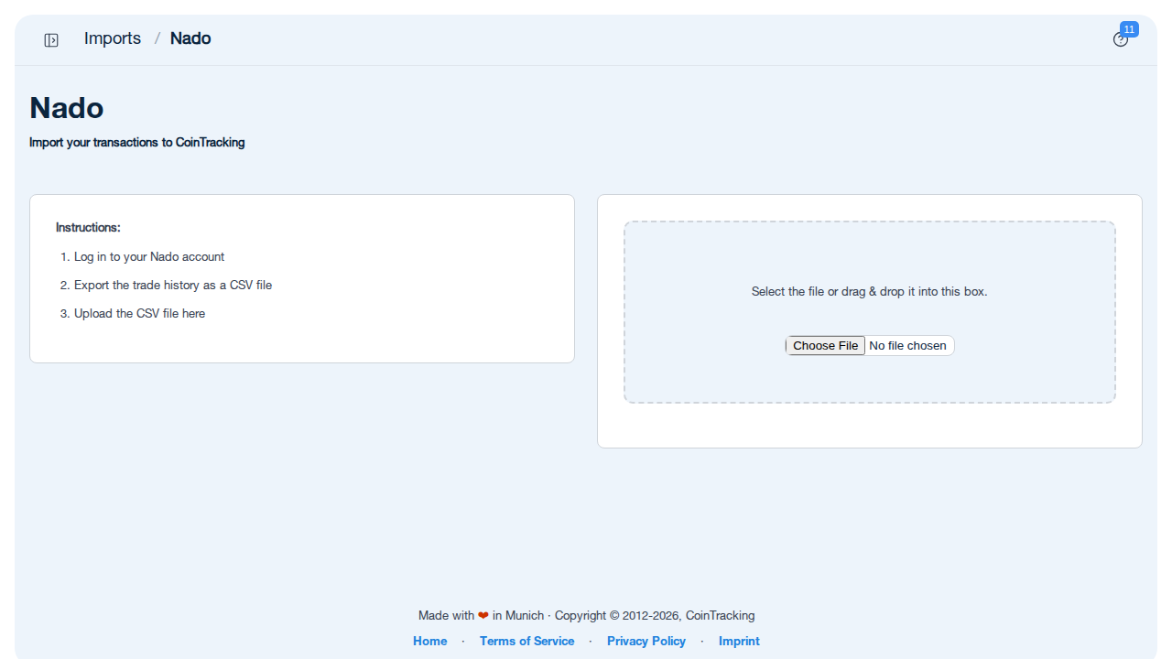The height and width of the screenshot is (659, 1172).
Task: Click the Nado page heading
Action: pyautogui.click(x=66, y=108)
